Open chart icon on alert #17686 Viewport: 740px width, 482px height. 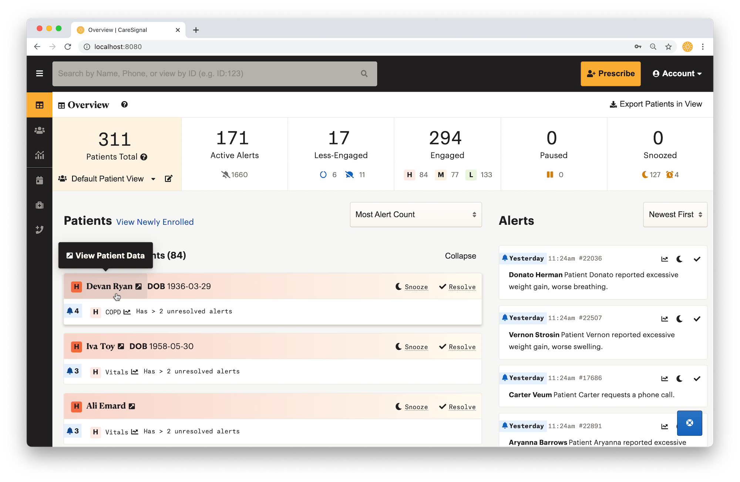pos(665,379)
